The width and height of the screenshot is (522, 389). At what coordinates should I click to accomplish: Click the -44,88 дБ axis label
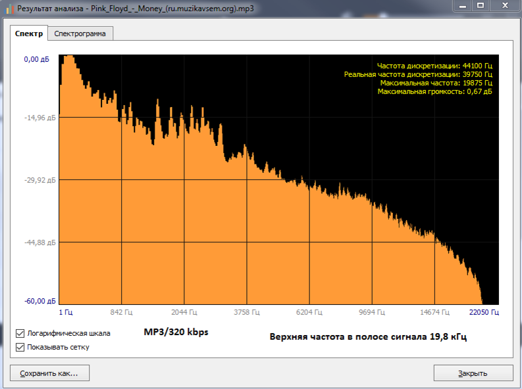[40, 242]
